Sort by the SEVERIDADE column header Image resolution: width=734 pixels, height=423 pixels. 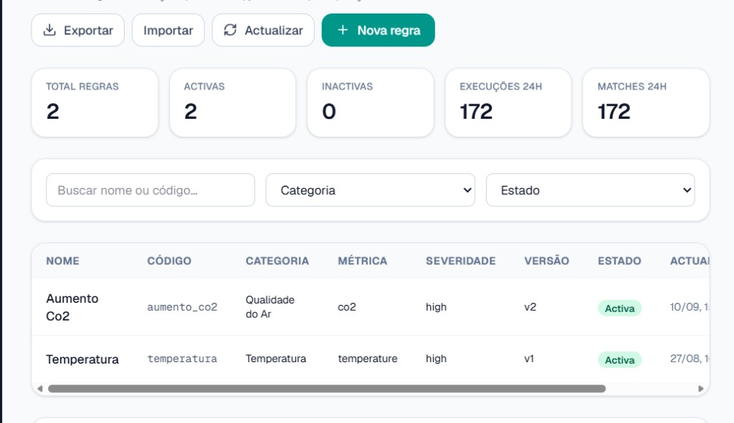pyautogui.click(x=461, y=261)
